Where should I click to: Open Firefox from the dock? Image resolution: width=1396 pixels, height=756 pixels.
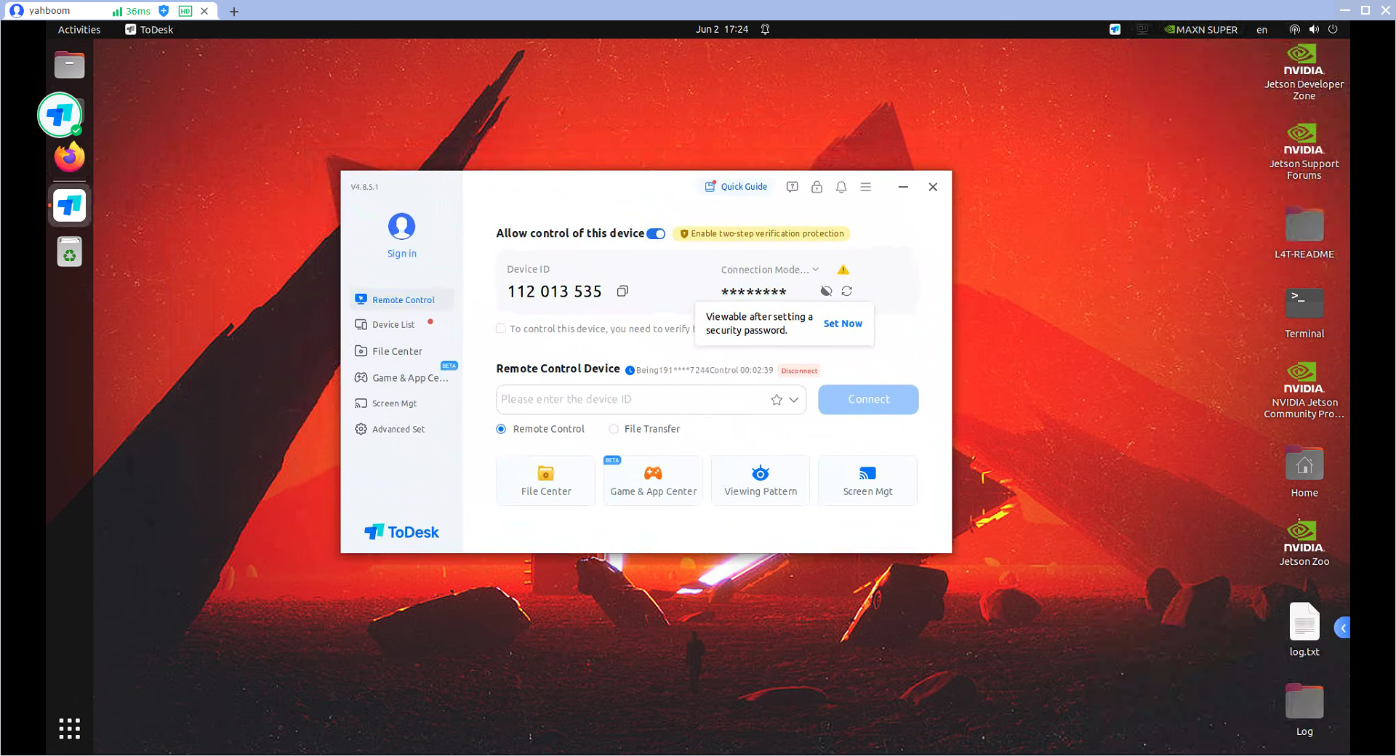click(70, 157)
